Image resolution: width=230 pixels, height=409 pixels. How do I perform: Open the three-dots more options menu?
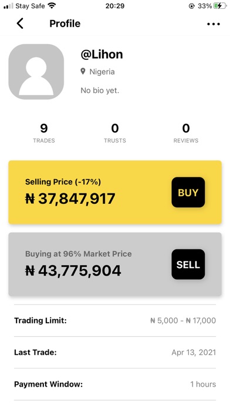(214, 24)
